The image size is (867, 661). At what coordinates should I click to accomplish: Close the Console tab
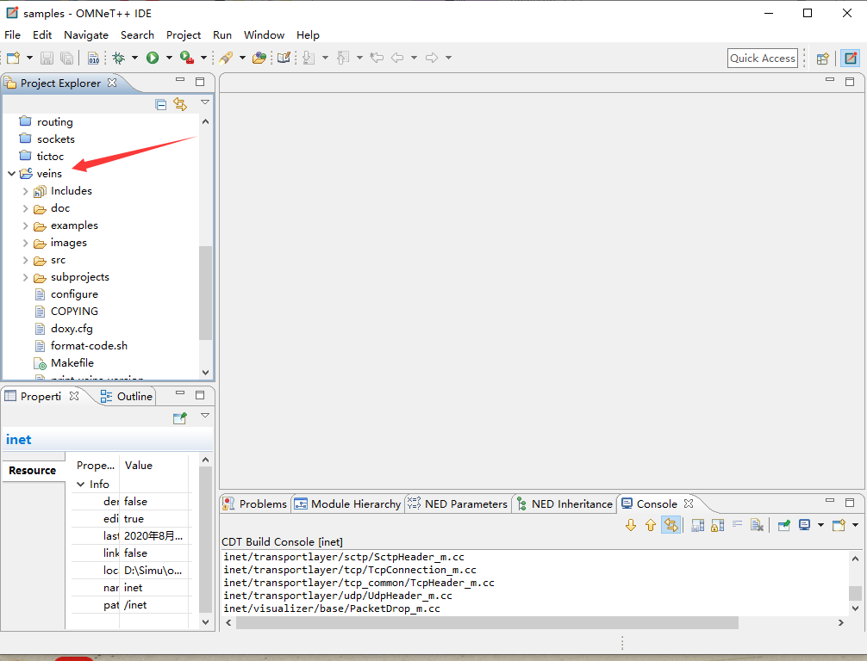tap(689, 503)
